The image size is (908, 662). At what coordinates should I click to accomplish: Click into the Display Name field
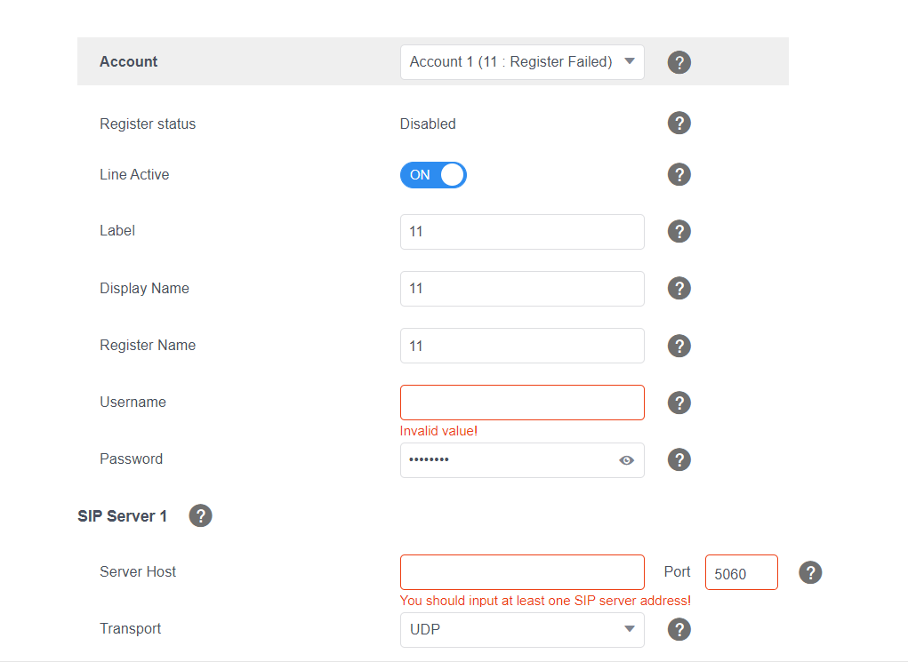coord(521,289)
